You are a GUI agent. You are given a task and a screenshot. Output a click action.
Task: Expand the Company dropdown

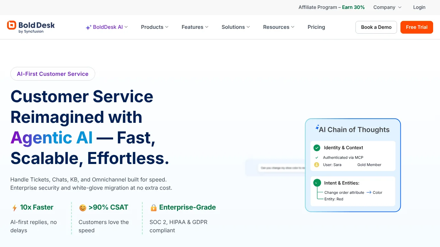[387, 7]
